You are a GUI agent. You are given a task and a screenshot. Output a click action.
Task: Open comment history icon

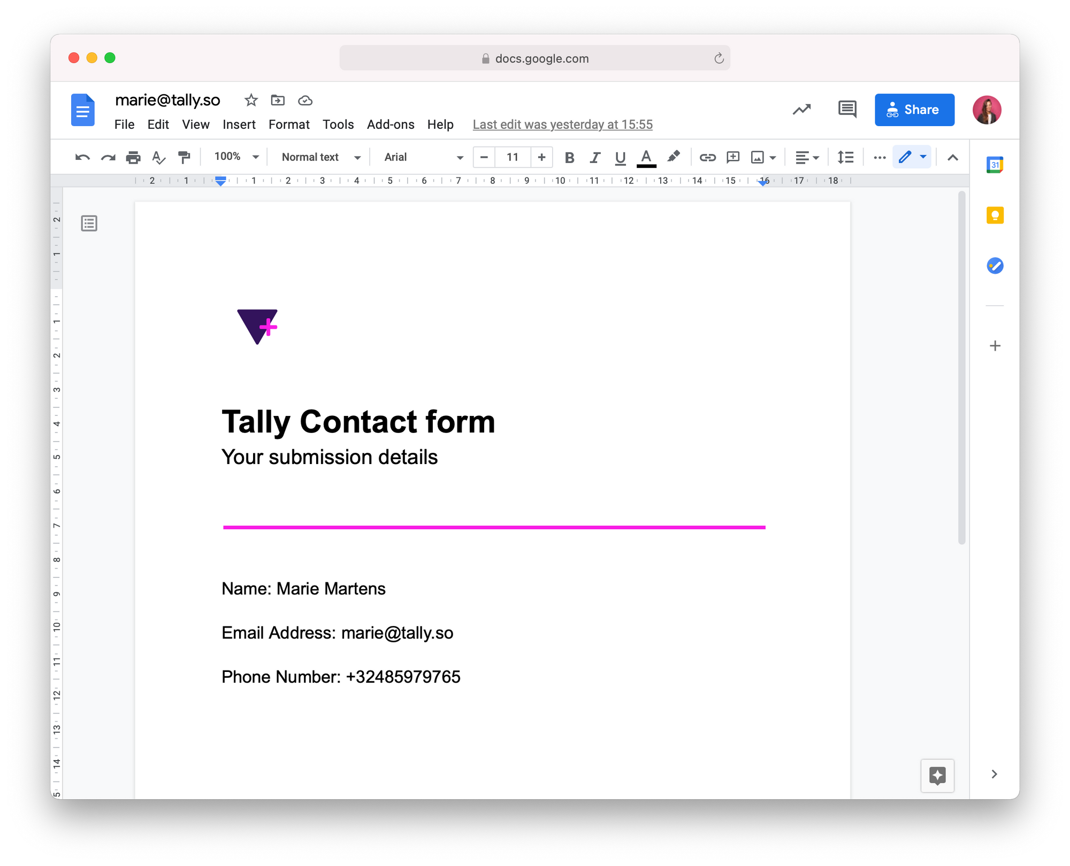[847, 110]
